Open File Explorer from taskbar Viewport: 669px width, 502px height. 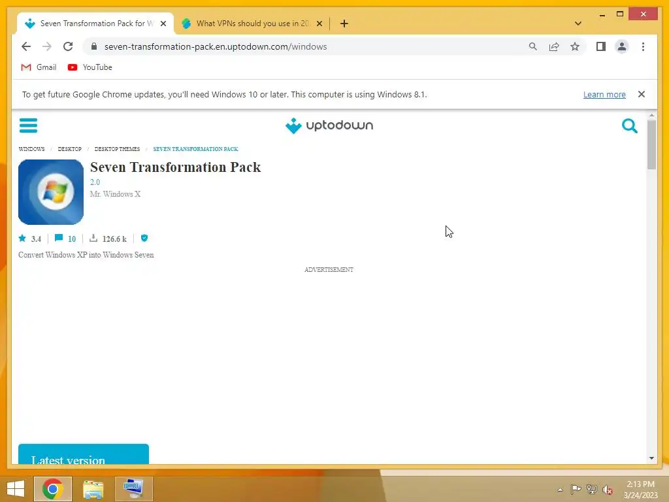93,489
